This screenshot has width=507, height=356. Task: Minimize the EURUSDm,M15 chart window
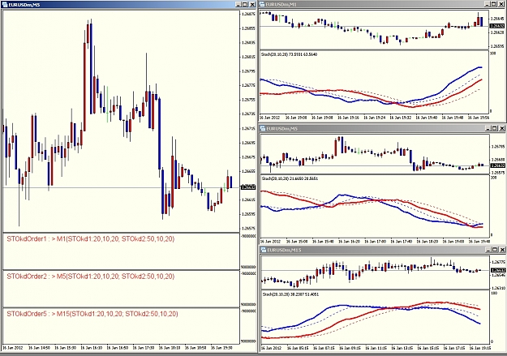[489, 250]
